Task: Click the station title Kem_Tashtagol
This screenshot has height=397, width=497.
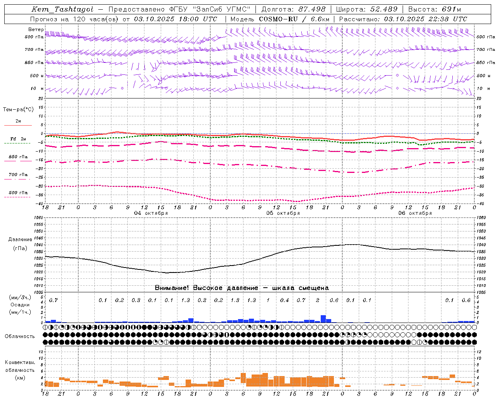Action: tap(63, 9)
